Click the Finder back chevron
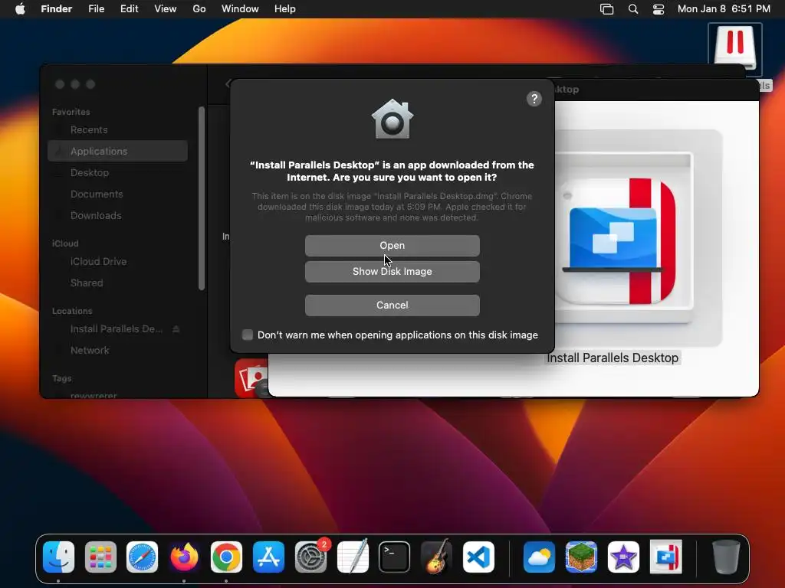This screenshot has width=785, height=588. point(227,83)
